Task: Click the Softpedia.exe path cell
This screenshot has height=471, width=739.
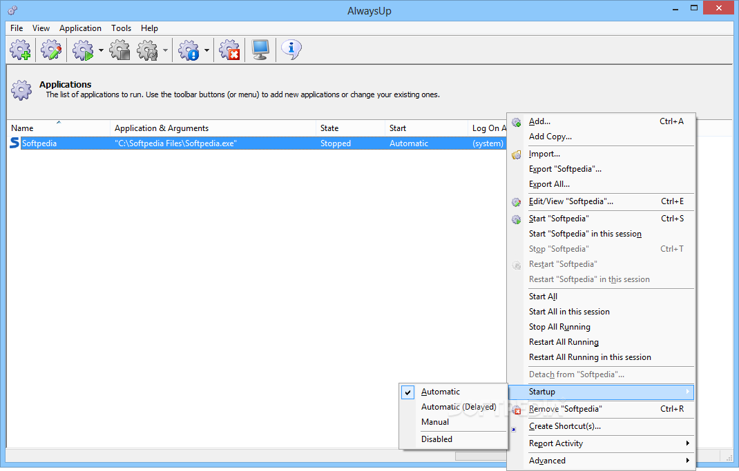Action: coord(175,143)
